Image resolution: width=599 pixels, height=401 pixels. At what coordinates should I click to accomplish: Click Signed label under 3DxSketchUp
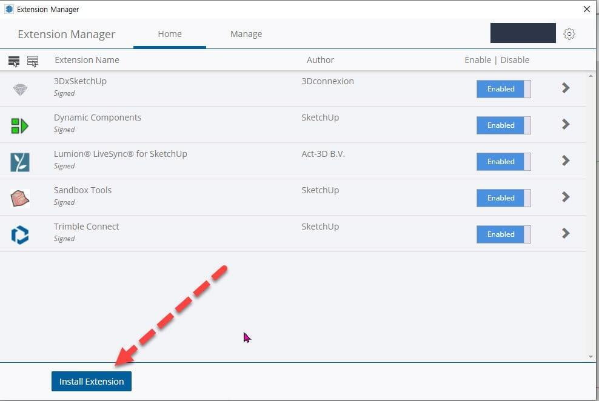(x=64, y=93)
